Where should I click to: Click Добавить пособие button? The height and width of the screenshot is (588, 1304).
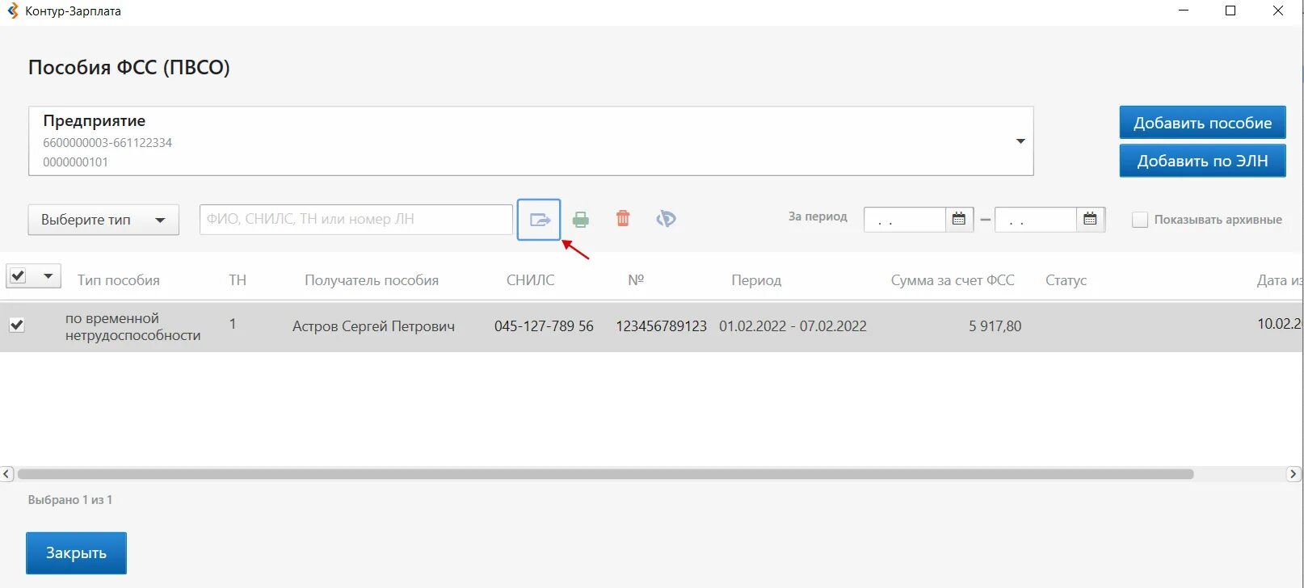1202,123
